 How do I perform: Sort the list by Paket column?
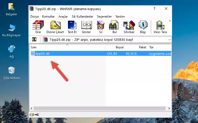click(x=136, y=47)
